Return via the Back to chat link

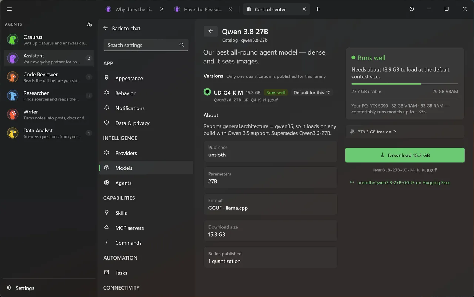[122, 28]
